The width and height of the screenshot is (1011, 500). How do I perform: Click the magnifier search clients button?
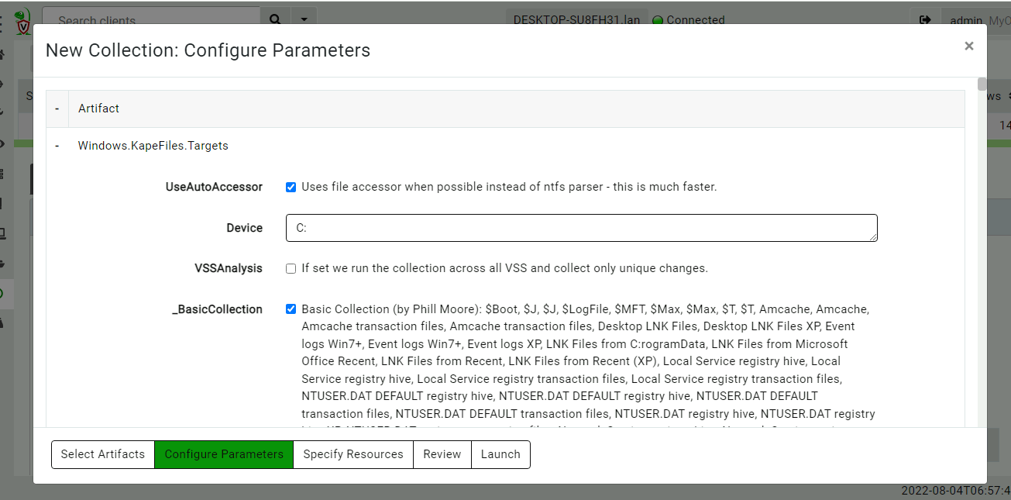[x=275, y=19]
